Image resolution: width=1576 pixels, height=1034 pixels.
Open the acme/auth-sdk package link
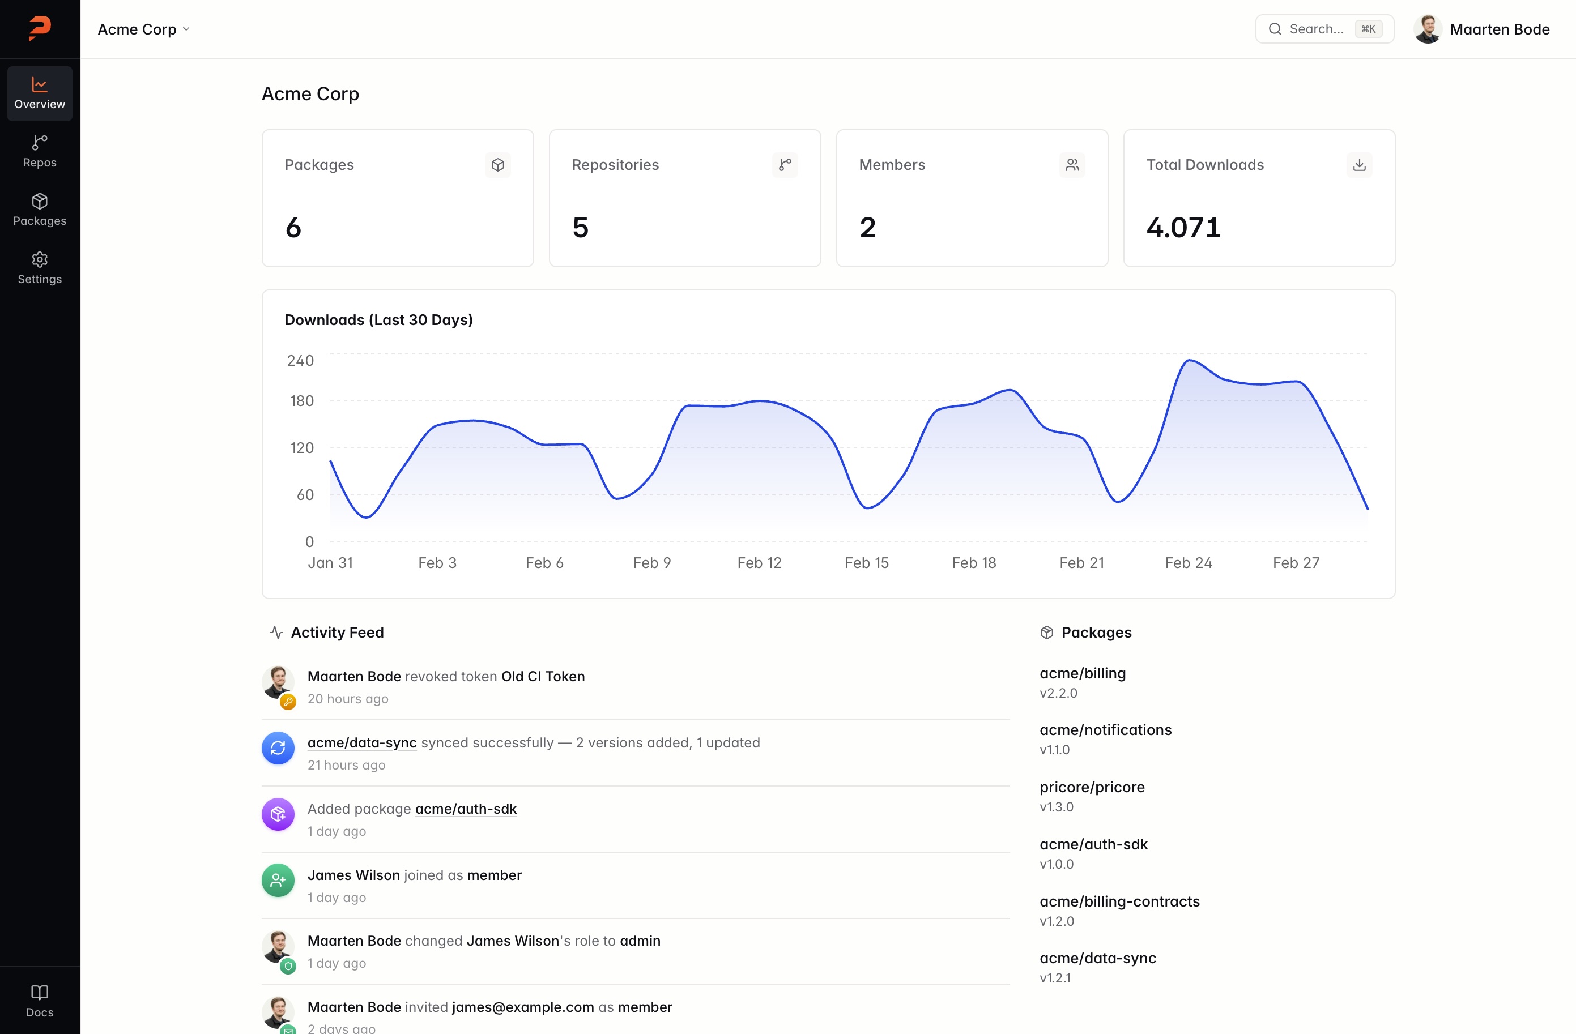pyautogui.click(x=466, y=808)
